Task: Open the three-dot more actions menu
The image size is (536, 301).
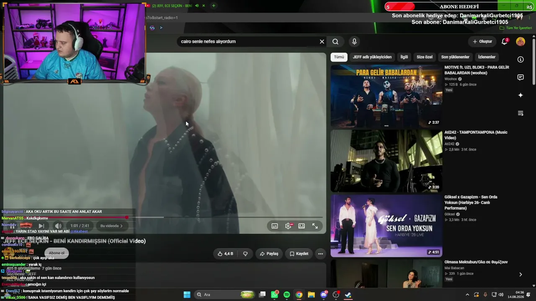Action: (x=320, y=254)
